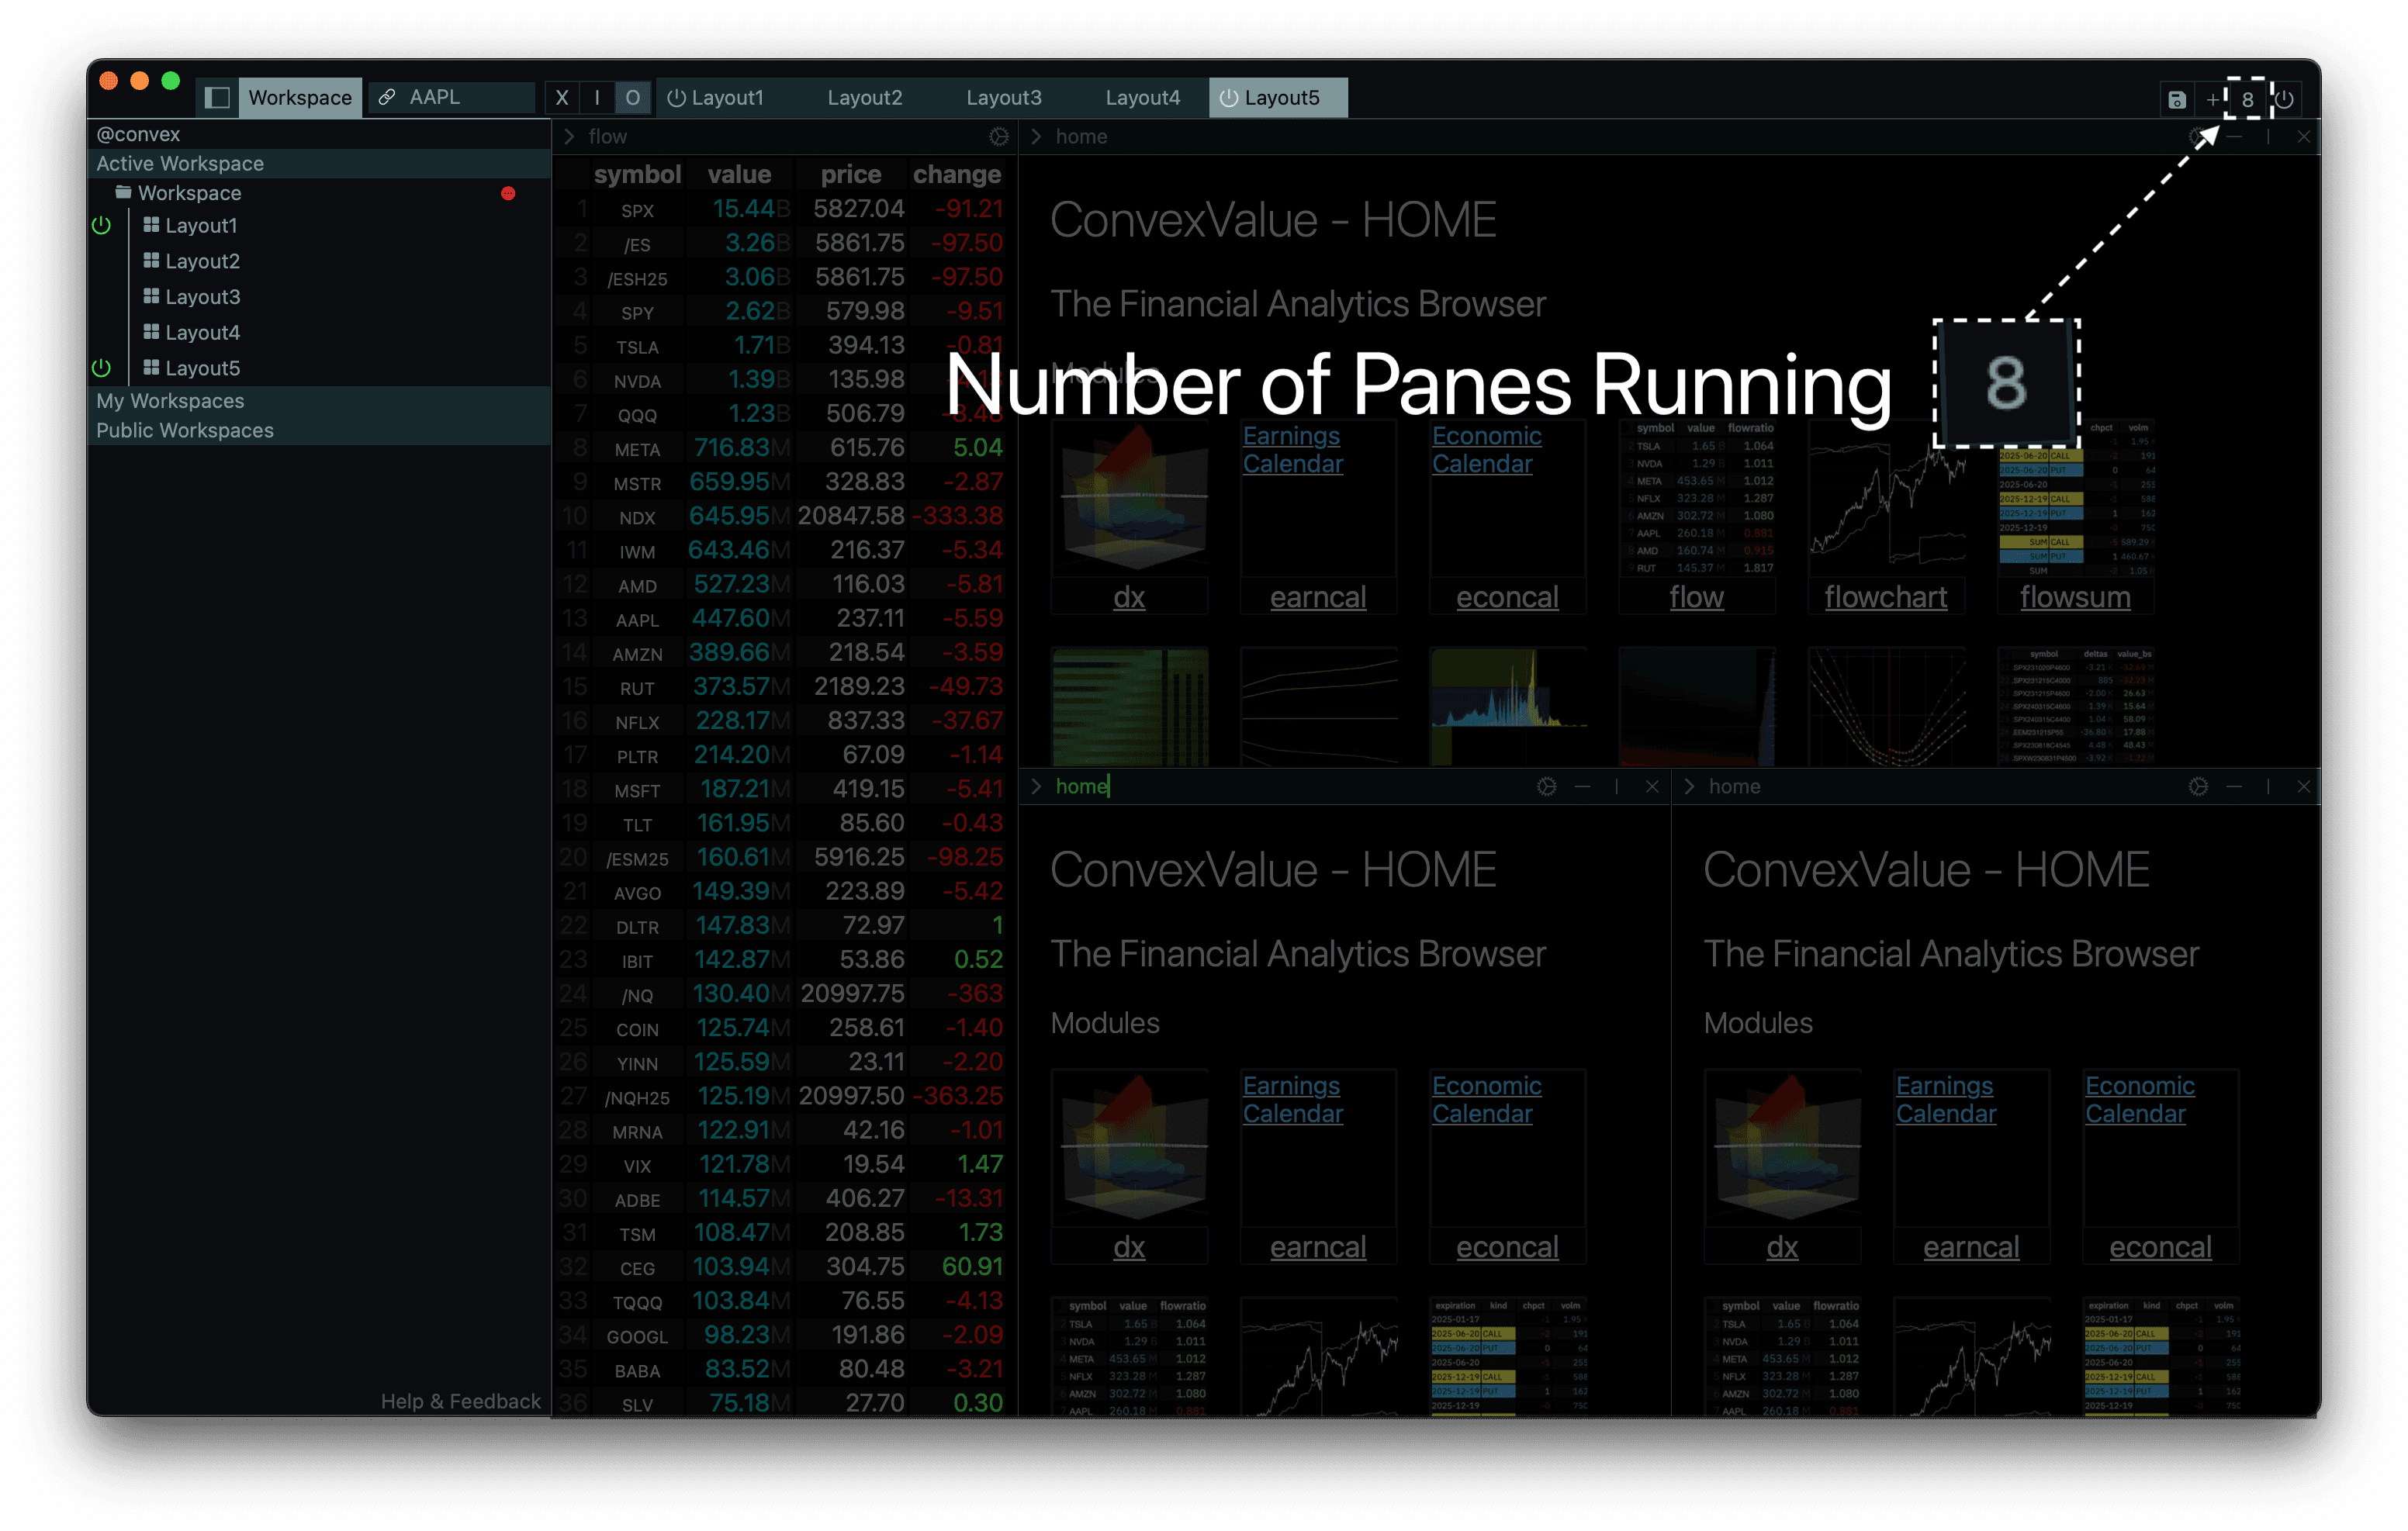Open settings gear of lower-left home pane
2408x1531 pixels.
point(1546,787)
